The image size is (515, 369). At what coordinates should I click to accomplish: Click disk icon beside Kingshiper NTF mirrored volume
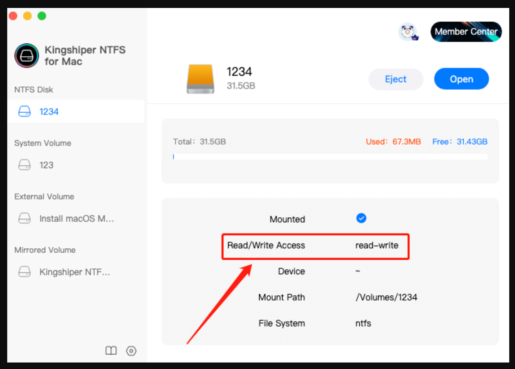tap(25, 272)
